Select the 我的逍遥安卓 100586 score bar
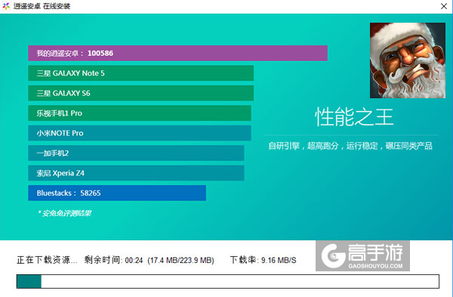This screenshot has height=297, width=453. [177, 53]
